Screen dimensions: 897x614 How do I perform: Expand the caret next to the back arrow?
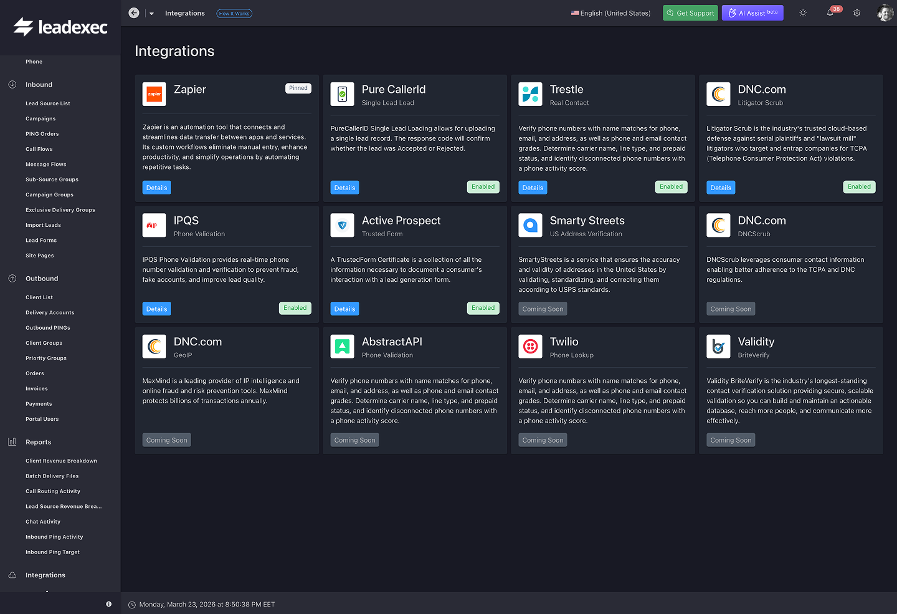click(x=150, y=12)
